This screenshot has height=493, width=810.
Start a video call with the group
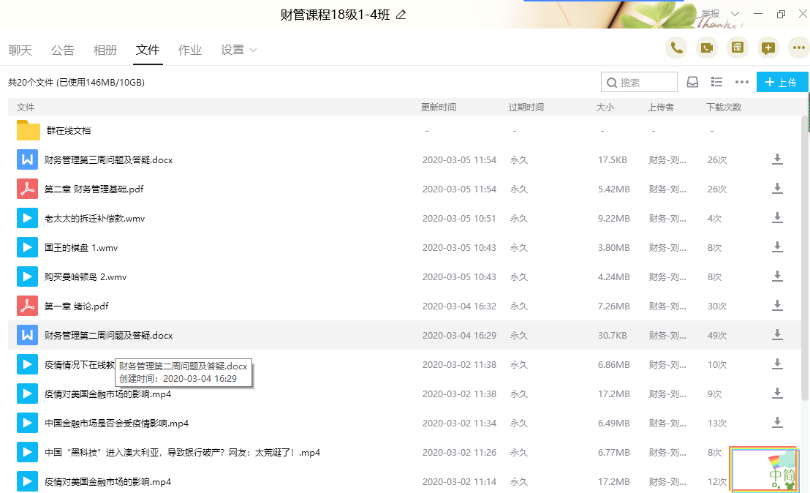[707, 48]
